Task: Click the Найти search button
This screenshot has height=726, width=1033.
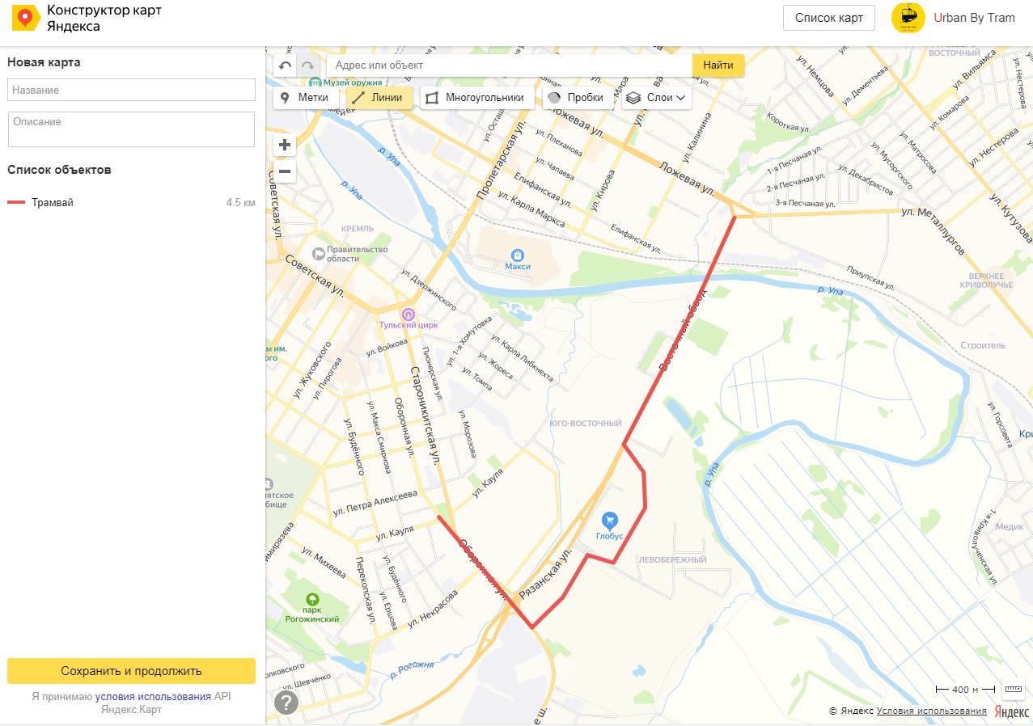Action: pyautogui.click(x=718, y=65)
